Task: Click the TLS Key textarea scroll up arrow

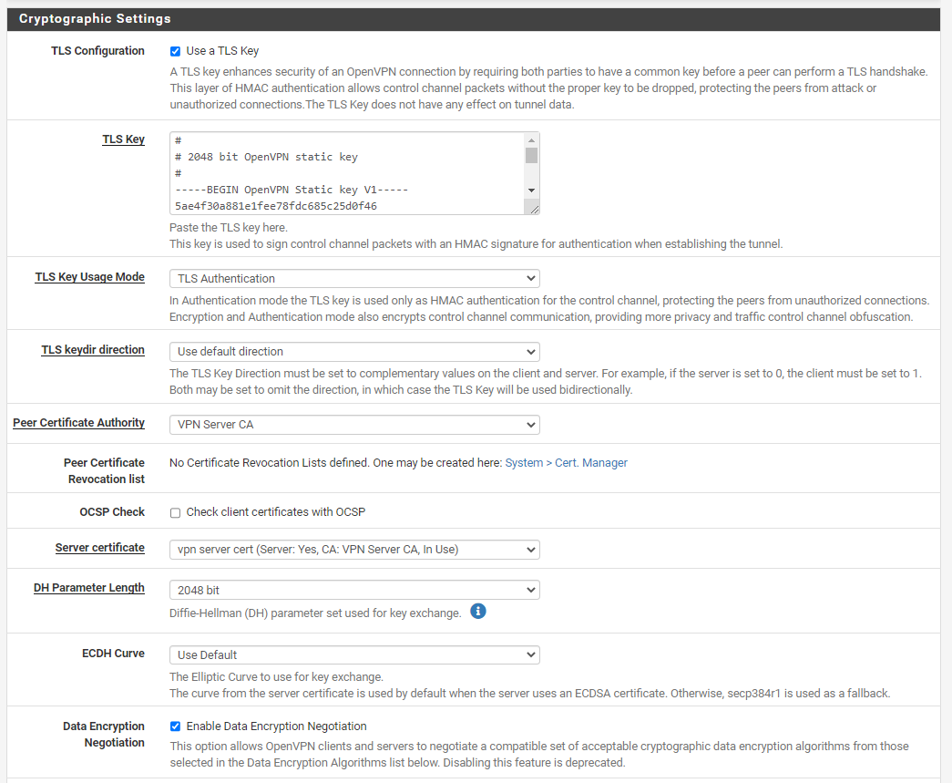Action: tap(531, 140)
